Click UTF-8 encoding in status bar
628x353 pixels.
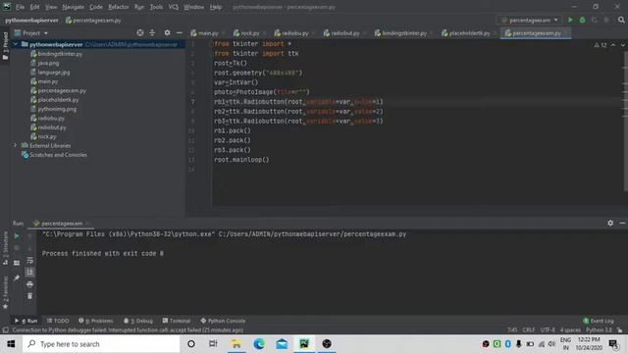(548, 329)
